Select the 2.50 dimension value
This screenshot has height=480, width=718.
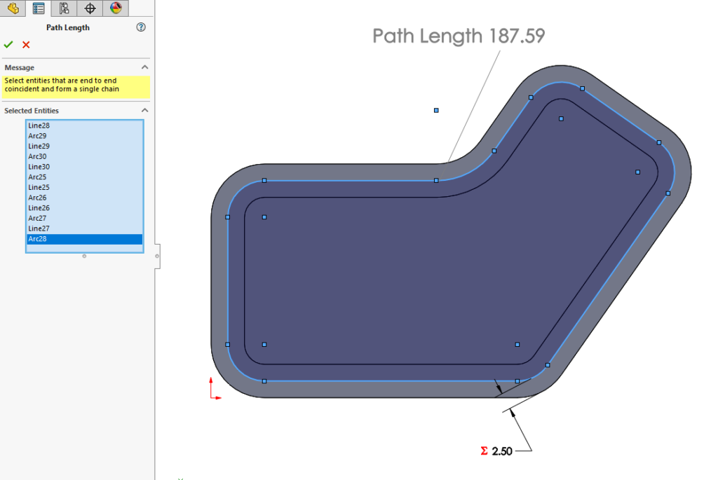(501, 451)
